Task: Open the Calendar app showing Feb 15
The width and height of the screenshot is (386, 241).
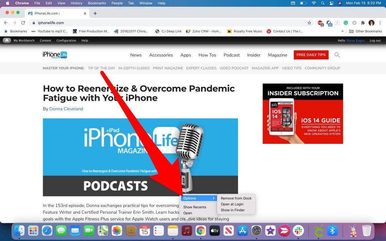Action: tap(145, 231)
